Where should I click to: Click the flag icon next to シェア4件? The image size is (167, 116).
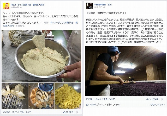point(162,99)
